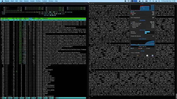The image size is (177, 99).
Task: Click the User legend color square in iStat
Action: pos(131,12)
